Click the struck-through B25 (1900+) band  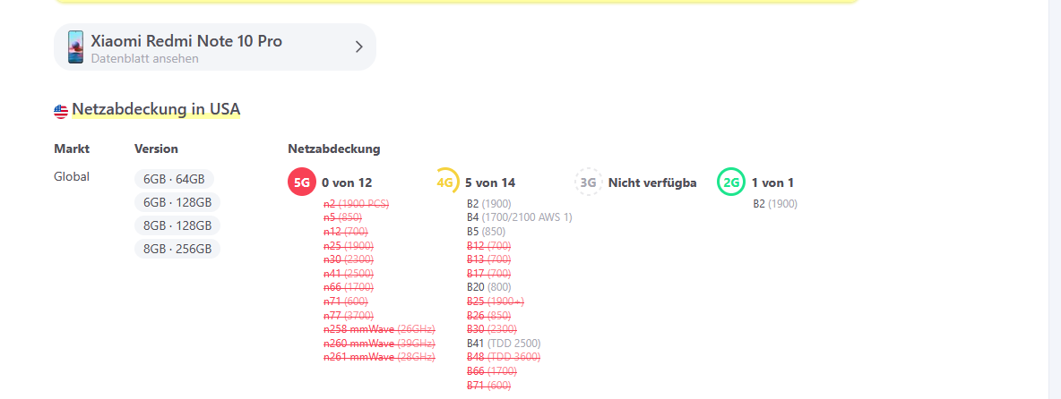point(496,301)
